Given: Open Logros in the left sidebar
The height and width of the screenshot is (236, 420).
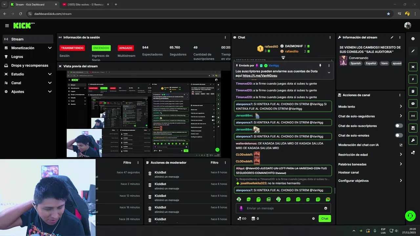Looking at the screenshot, I should 28,57.
